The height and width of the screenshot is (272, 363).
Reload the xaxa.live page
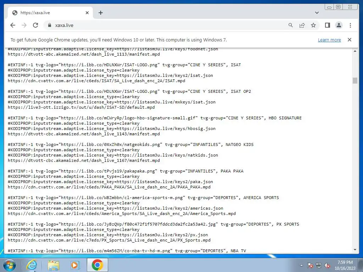[x=35, y=25]
